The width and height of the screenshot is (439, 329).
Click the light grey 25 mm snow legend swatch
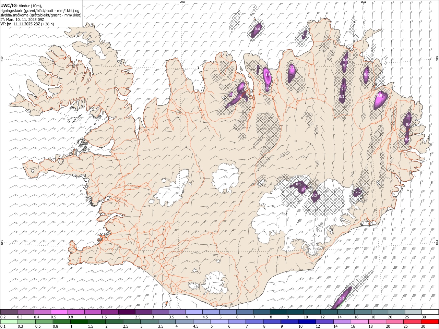tap(413, 312)
